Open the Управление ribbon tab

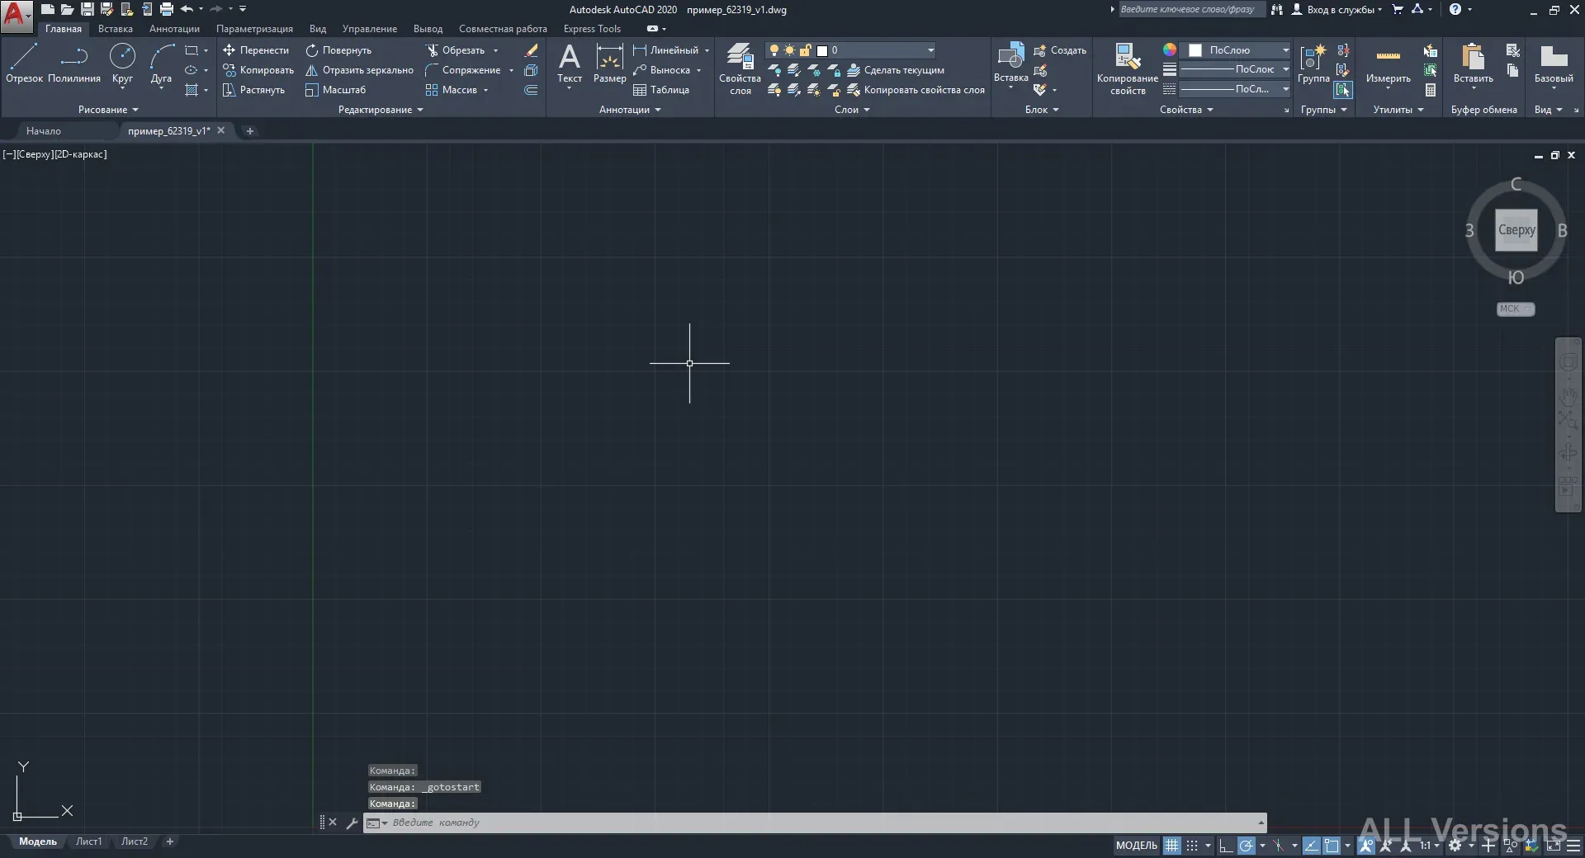pos(370,29)
